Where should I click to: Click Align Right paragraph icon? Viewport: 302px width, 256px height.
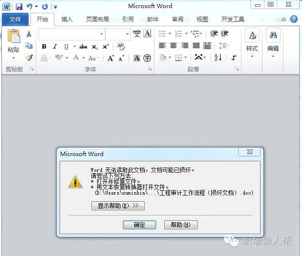tap(185, 46)
